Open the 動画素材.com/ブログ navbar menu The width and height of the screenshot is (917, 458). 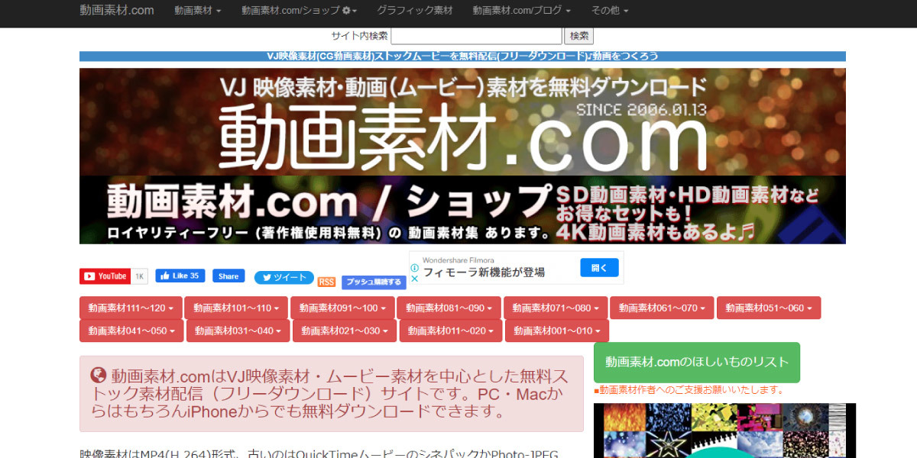coord(521,11)
